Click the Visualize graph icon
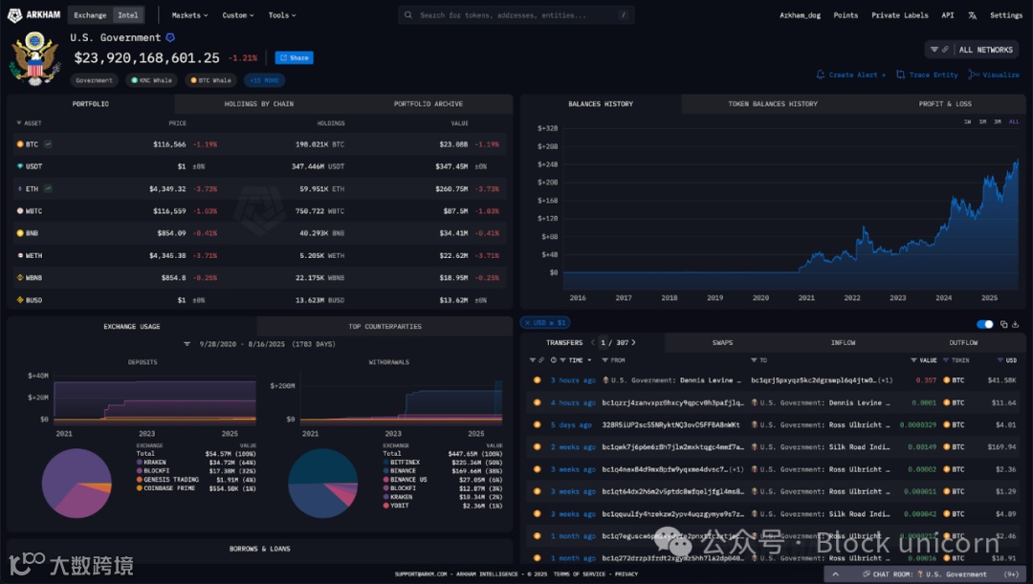Image resolution: width=1033 pixels, height=584 pixels. click(974, 75)
